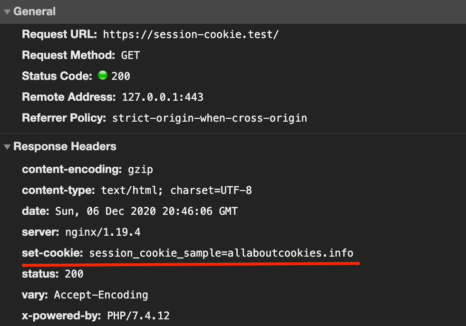Image resolution: width=466 pixels, height=326 pixels.
Task: Collapse the Response Headers section triangle
Action: (7, 147)
